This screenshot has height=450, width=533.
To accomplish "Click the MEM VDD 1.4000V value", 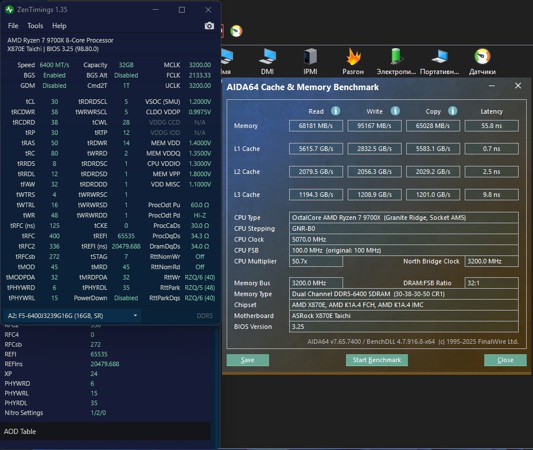I will 200,143.
